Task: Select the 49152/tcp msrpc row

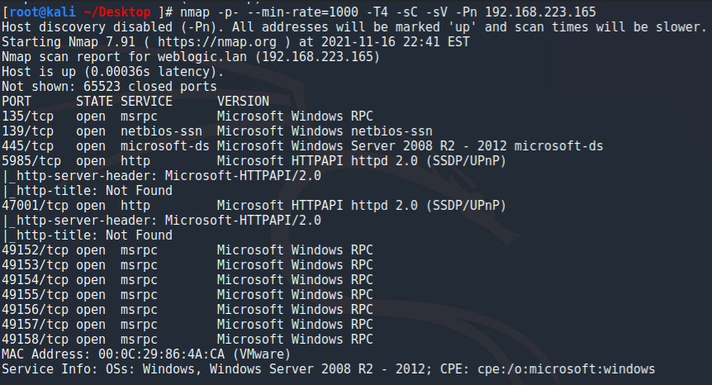Action: (x=187, y=250)
